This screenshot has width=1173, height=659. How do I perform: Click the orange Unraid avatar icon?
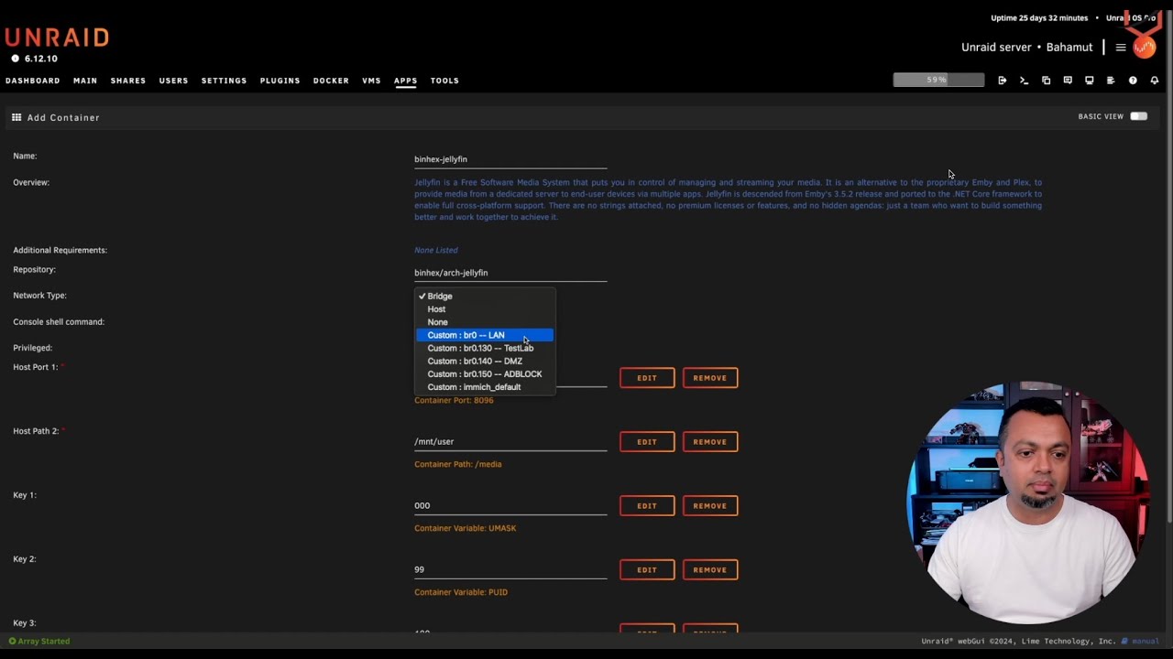tap(1145, 47)
